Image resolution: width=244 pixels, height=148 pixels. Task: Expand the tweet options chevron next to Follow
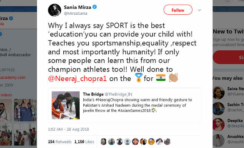tap(200, 10)
